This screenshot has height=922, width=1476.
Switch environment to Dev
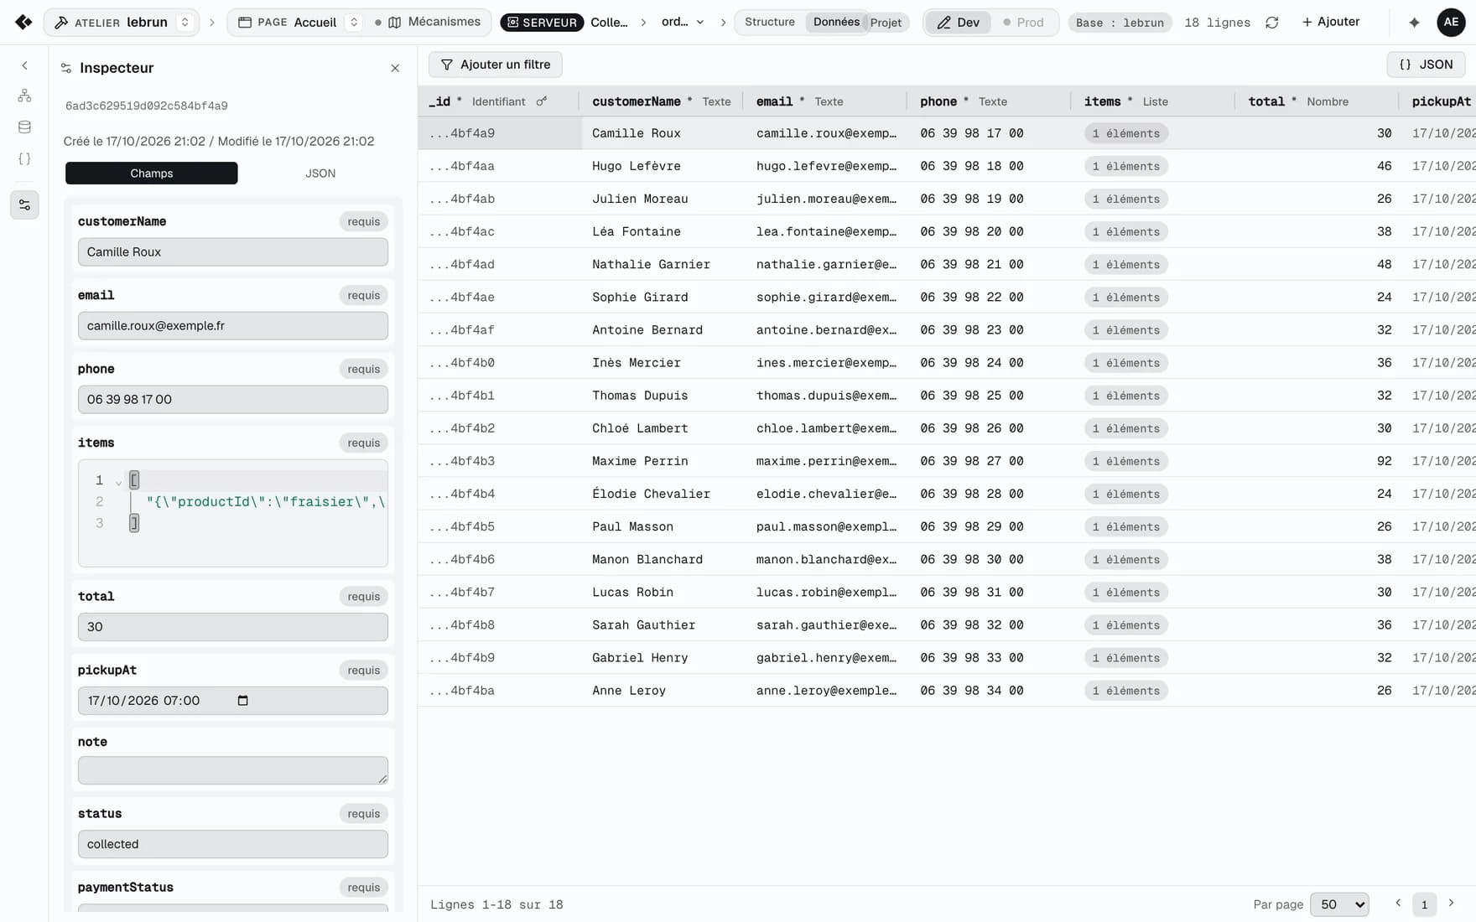(959, 23)
